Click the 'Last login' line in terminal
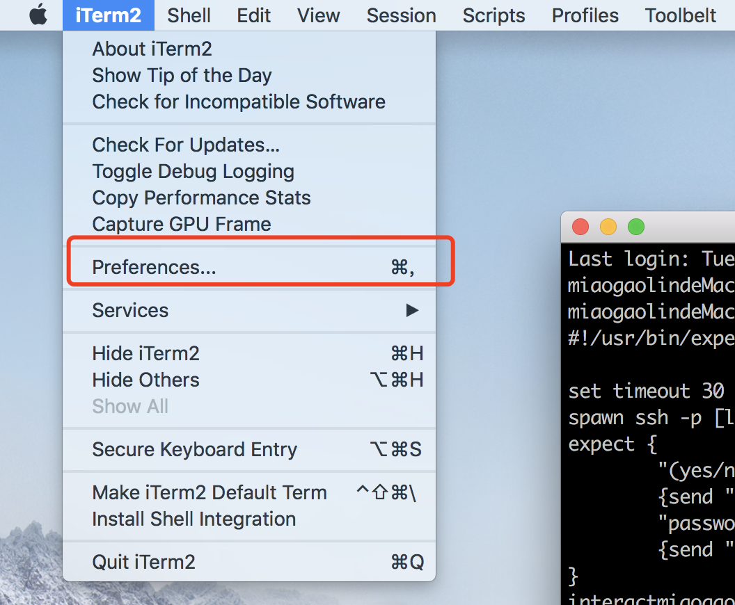The width and height of the screenshot is (735, 605). coord(651,259)
